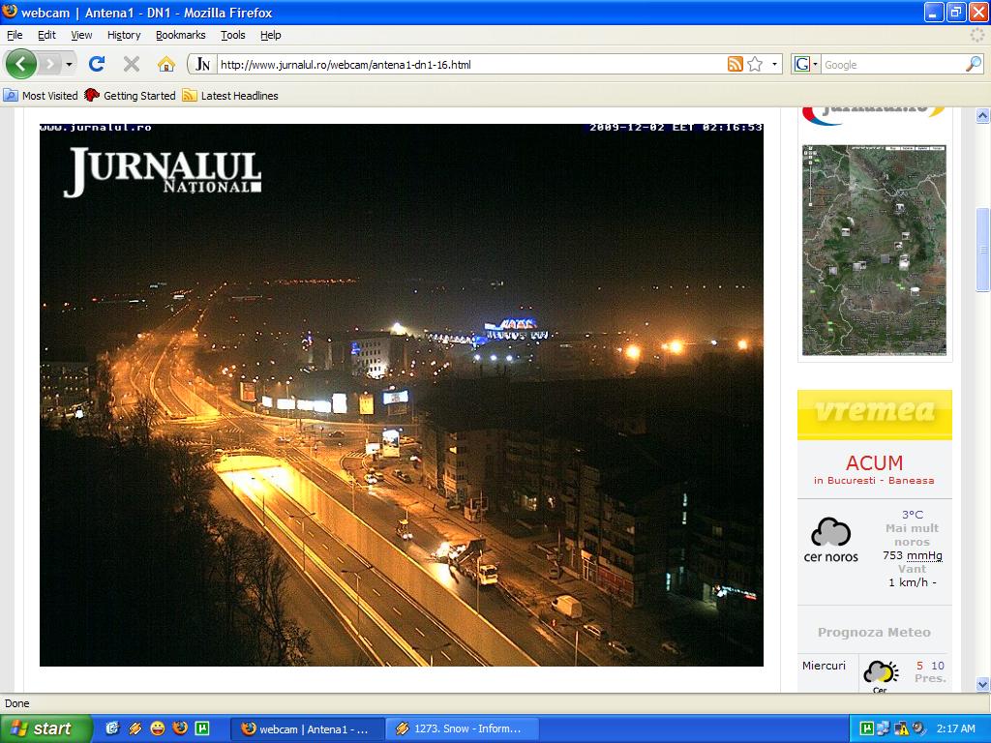This screenshot has width=991, height=743.
Task: Click the 1 km/h wind speed value
Action: [x=912, y=581]
